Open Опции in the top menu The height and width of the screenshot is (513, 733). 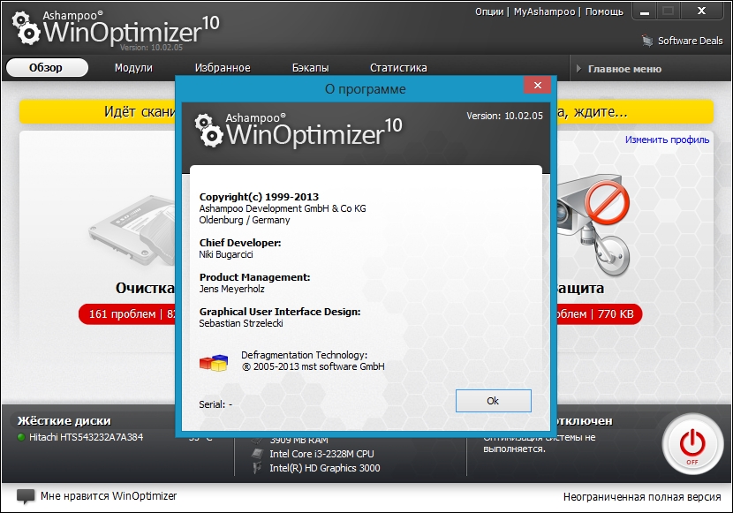(488, 11)
